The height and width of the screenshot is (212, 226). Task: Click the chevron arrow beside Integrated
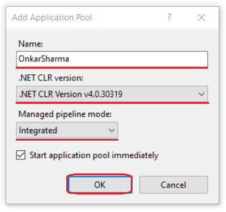pos(112,130)
